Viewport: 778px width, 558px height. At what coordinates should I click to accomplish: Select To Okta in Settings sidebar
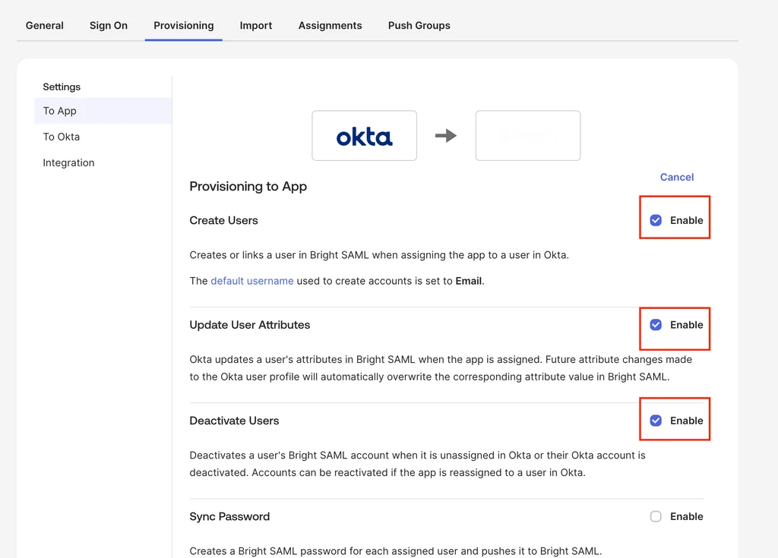click(61, 137)
